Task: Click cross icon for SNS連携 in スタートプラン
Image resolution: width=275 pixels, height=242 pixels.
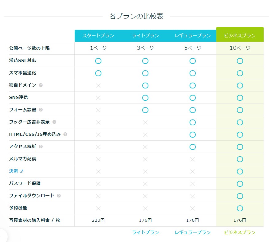Action: click(98, 98)
